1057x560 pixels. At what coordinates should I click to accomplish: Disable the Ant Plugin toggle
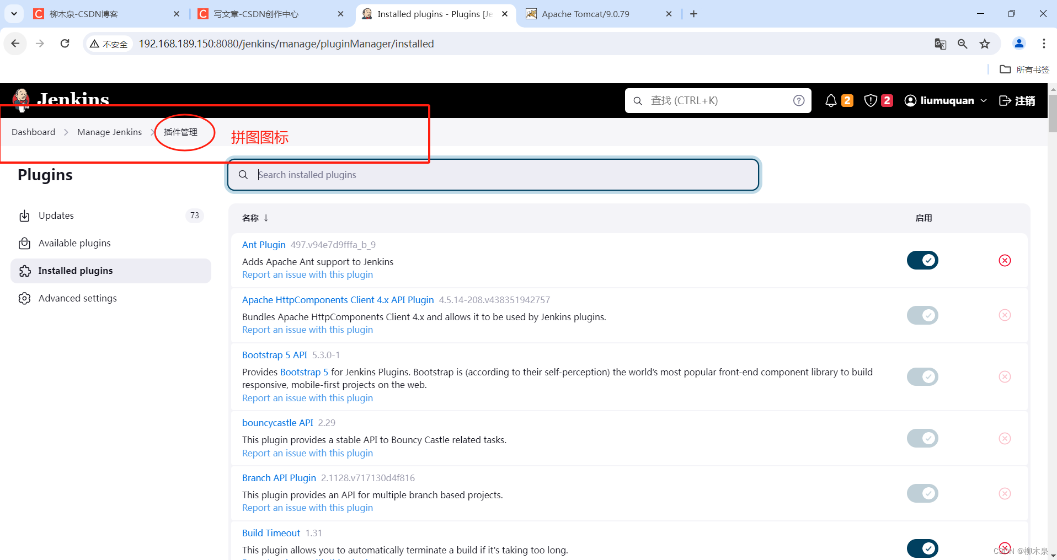pos(922,260)
